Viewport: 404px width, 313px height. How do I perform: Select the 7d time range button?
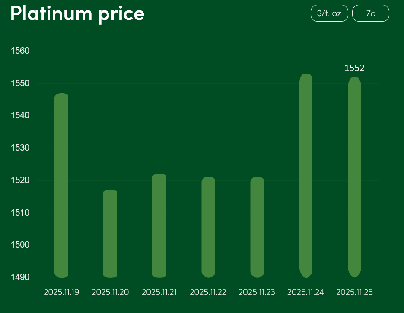[x=370, y=13]
